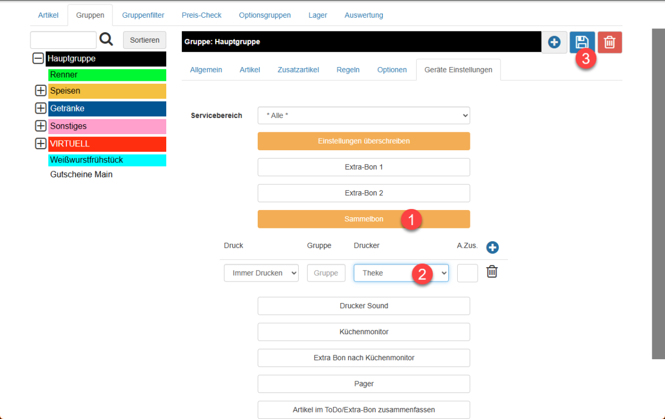Expand the VIRTUELL group
Image resolution: width=665 pixels, height=419 pixels.
click(40, 144)
